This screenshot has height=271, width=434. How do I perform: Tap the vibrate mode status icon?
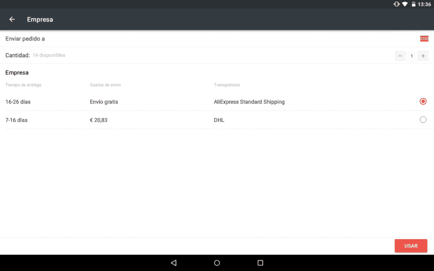click(x=396, y=4)
